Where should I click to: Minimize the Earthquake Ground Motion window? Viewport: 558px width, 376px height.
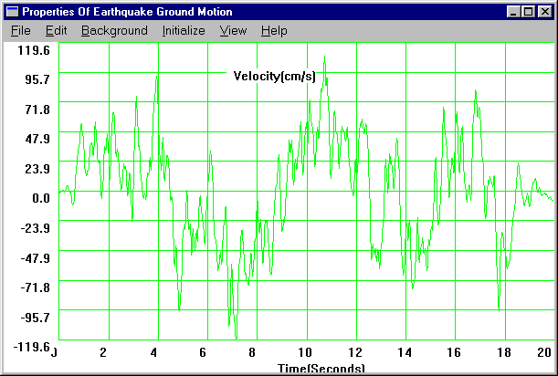point(513,11)
